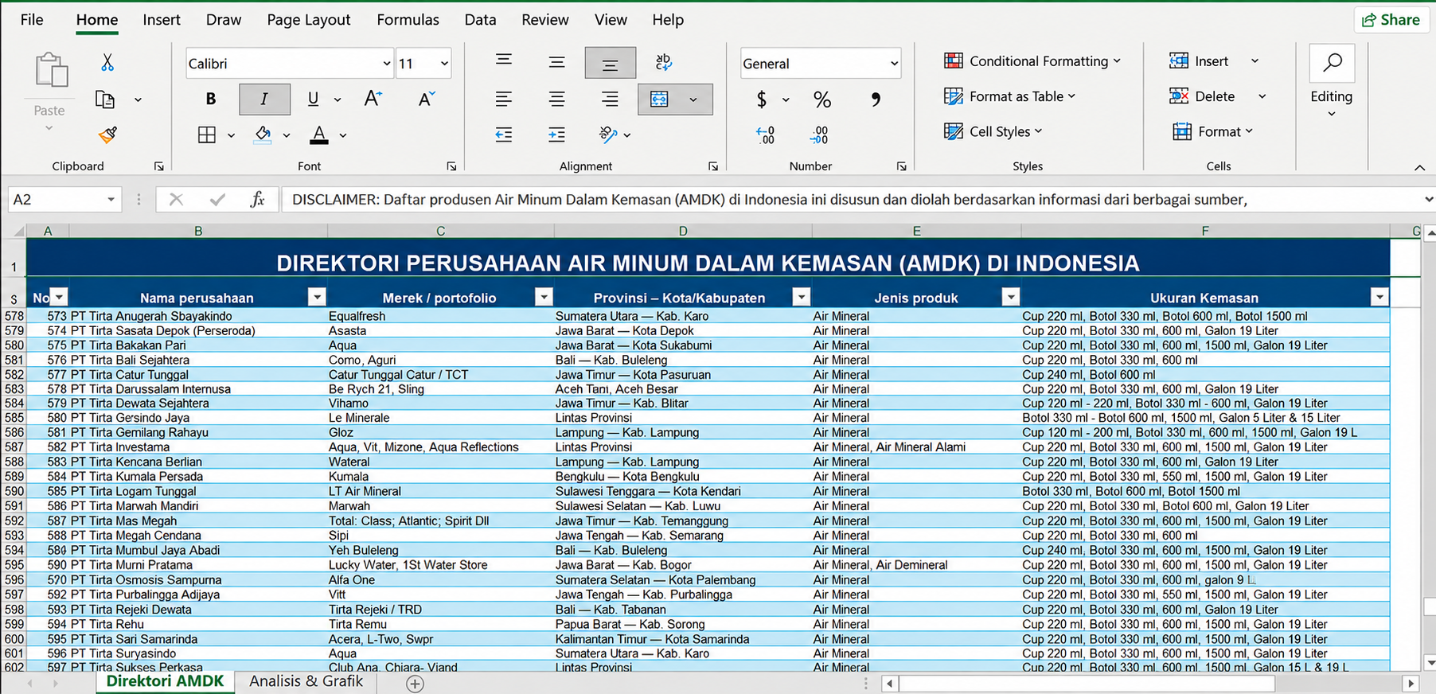Click the Increase Indent icon
The image size is (1436, 694).
[x=556, y=135]
